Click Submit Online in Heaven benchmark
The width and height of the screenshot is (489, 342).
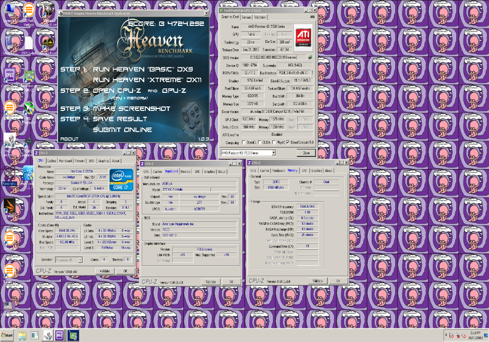(122, 129)
